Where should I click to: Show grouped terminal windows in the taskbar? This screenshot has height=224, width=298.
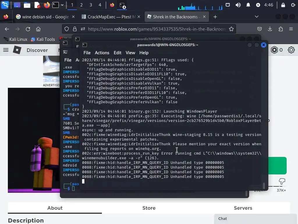[123, 5]
